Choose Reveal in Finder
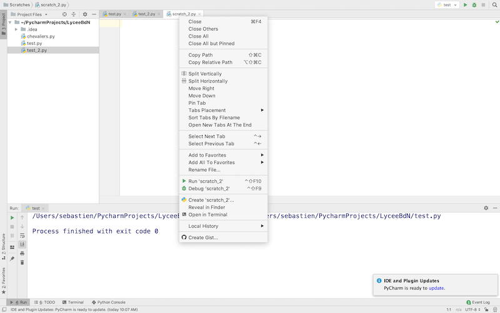Viewport: 500px width, 313px height. point(223,207)
